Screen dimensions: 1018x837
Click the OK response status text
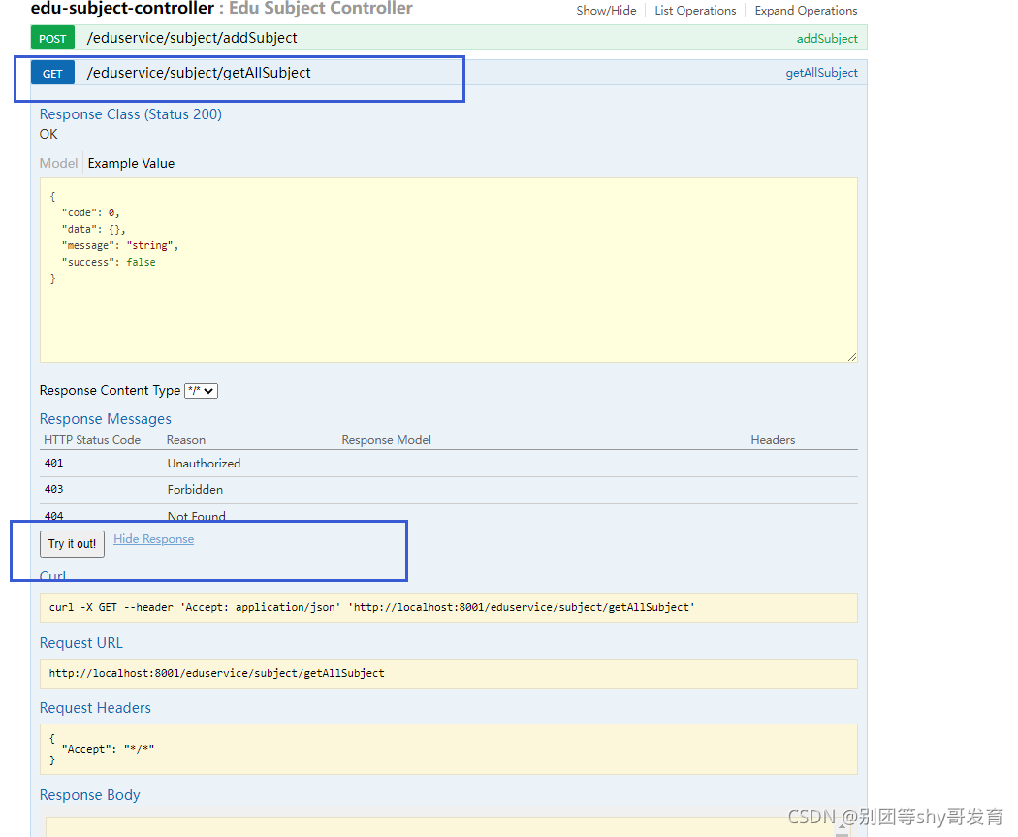(48, 135)
